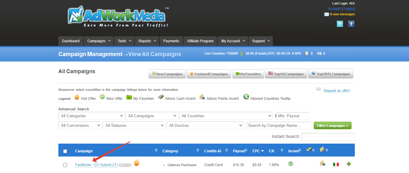Check the select-all campaigns checkbox
Viewport: 409px width, 173px height.
tap(65, 151)
